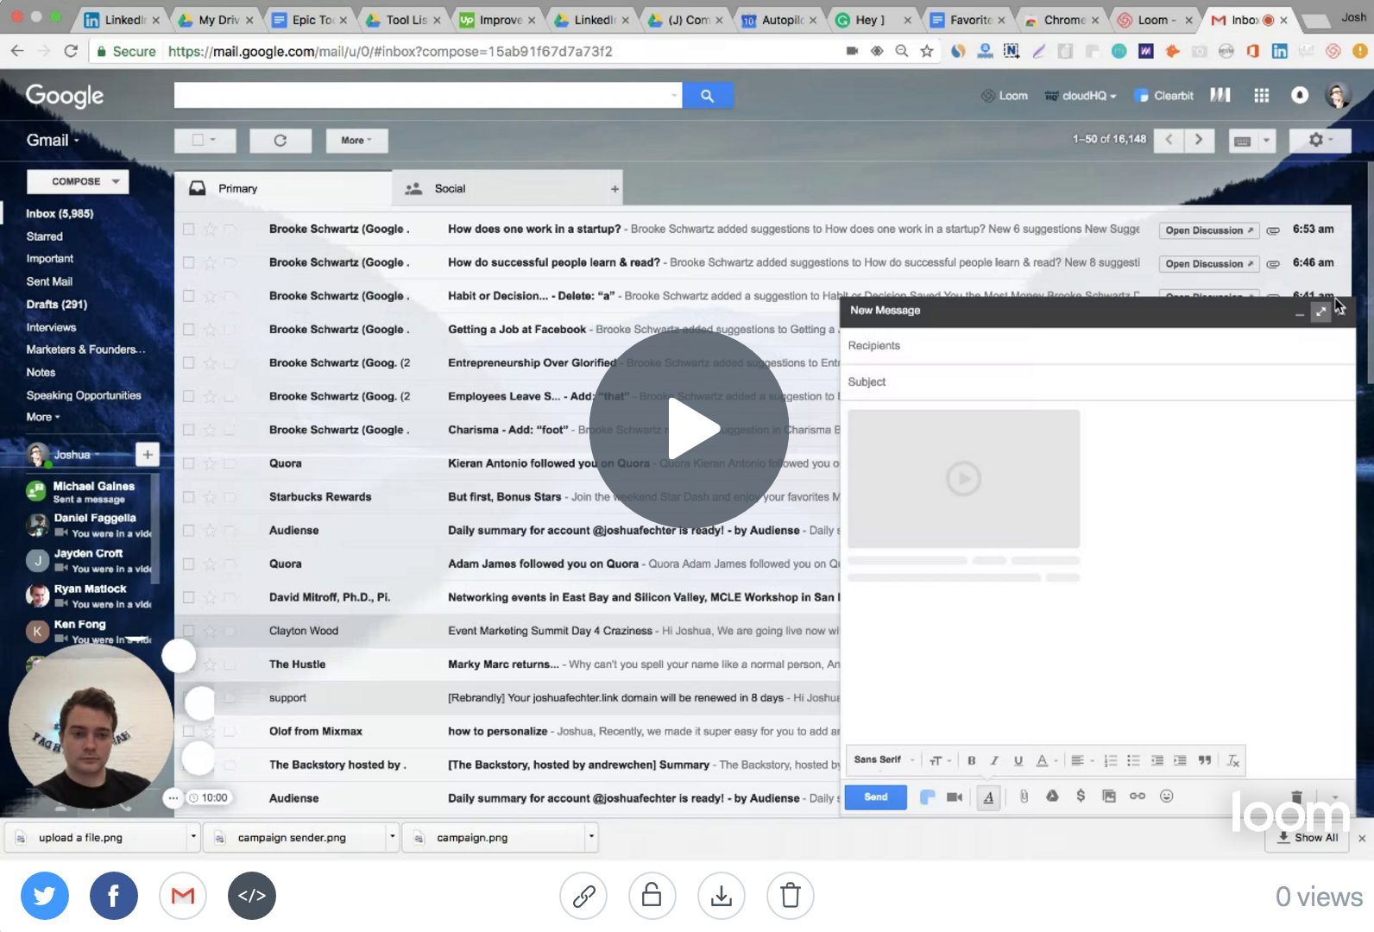Open the Starred folder

point(44,236)
